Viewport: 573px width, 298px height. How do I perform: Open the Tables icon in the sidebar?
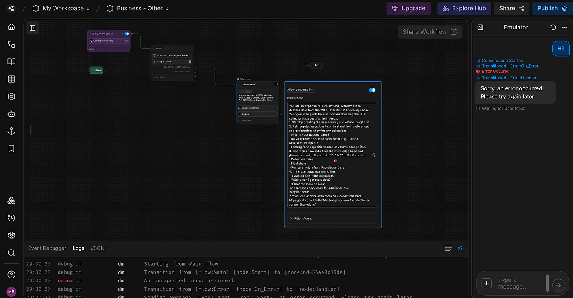(x=11, y=79)
